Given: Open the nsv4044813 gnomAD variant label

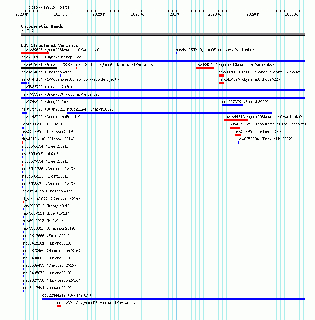Looking at the screenshot, I should tap(263, 117).
